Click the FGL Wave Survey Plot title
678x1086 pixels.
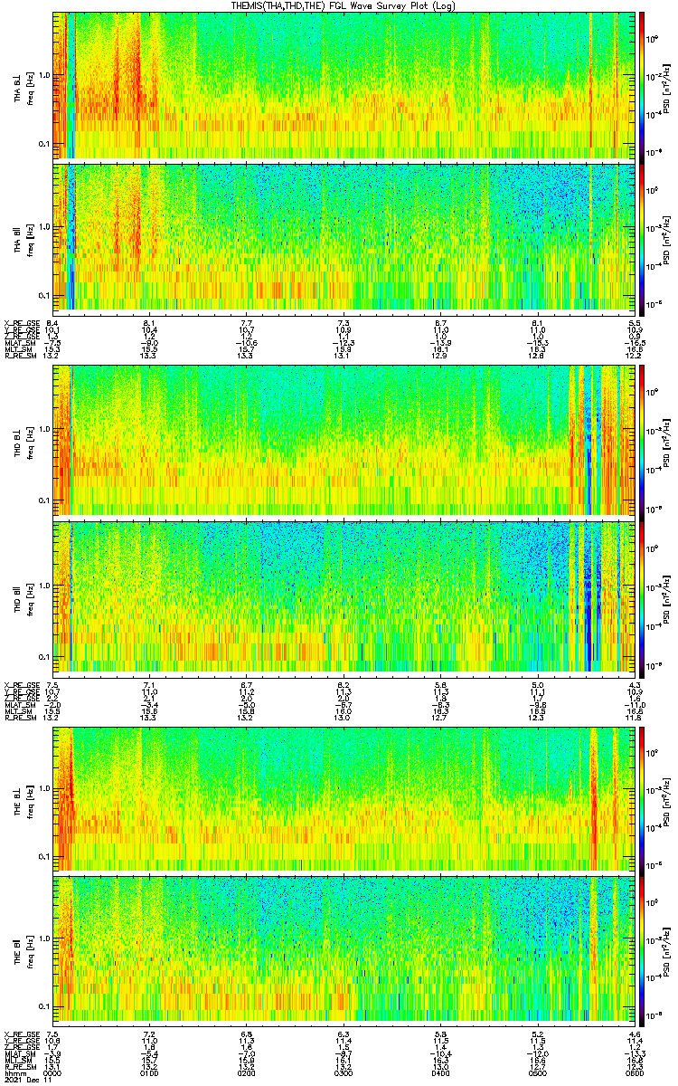point(344,5)
